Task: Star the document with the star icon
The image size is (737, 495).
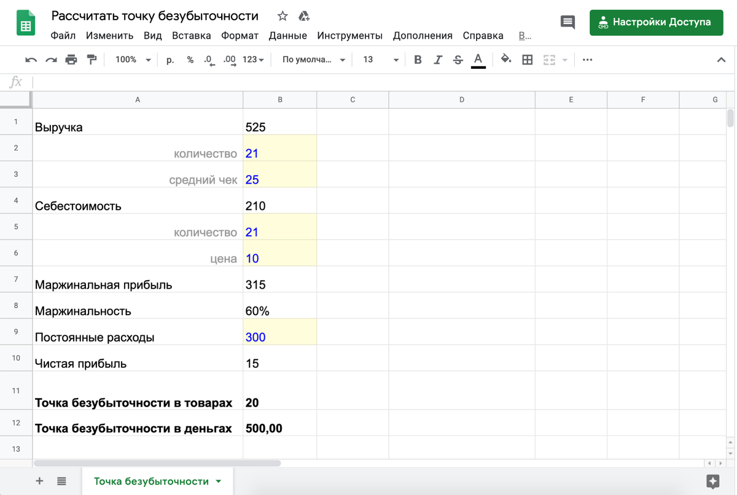Action: point(283,16)
